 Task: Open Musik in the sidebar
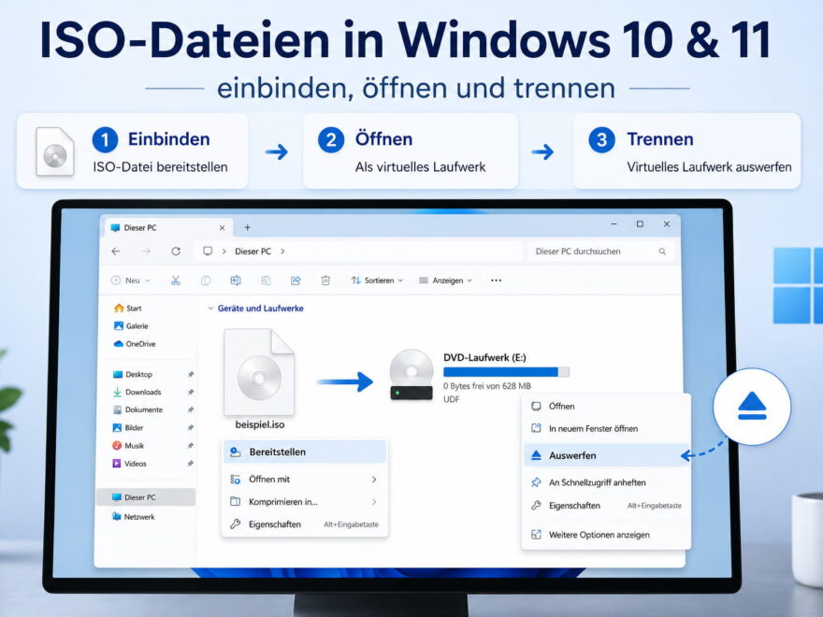(x=128, y=445)
